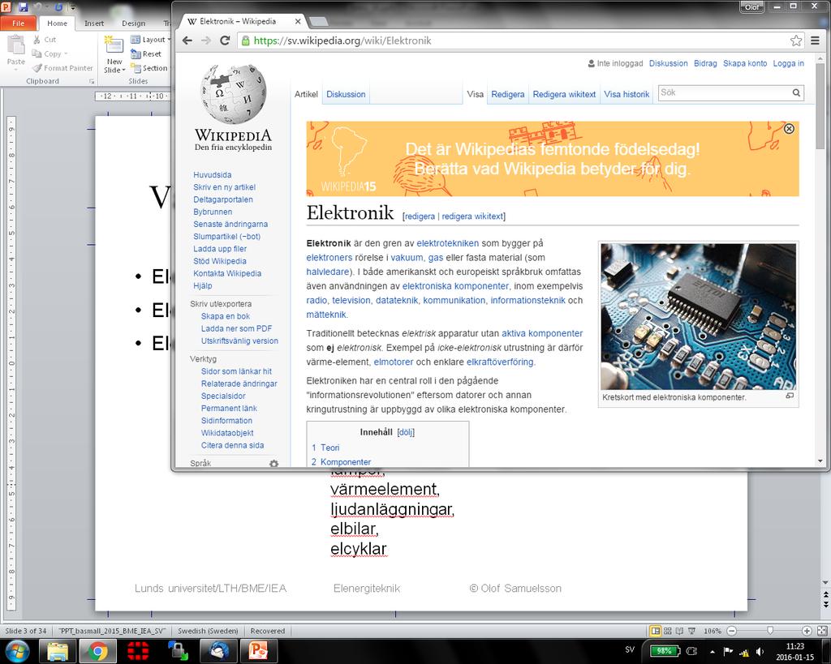Image resolution: width=831 pixels, height=664 pixels.
Task: Open the Windows Start menu
Action: pyautogui.click(x=18, y=651)
